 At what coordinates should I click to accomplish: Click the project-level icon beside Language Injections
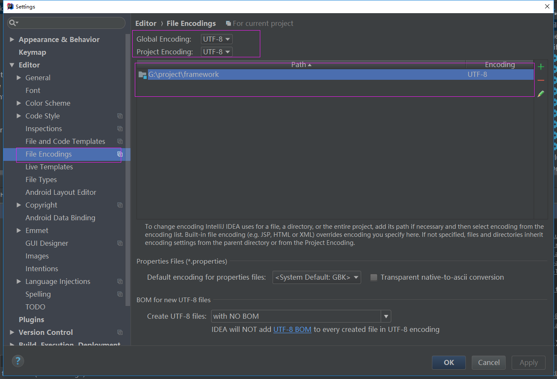[120, 281]
